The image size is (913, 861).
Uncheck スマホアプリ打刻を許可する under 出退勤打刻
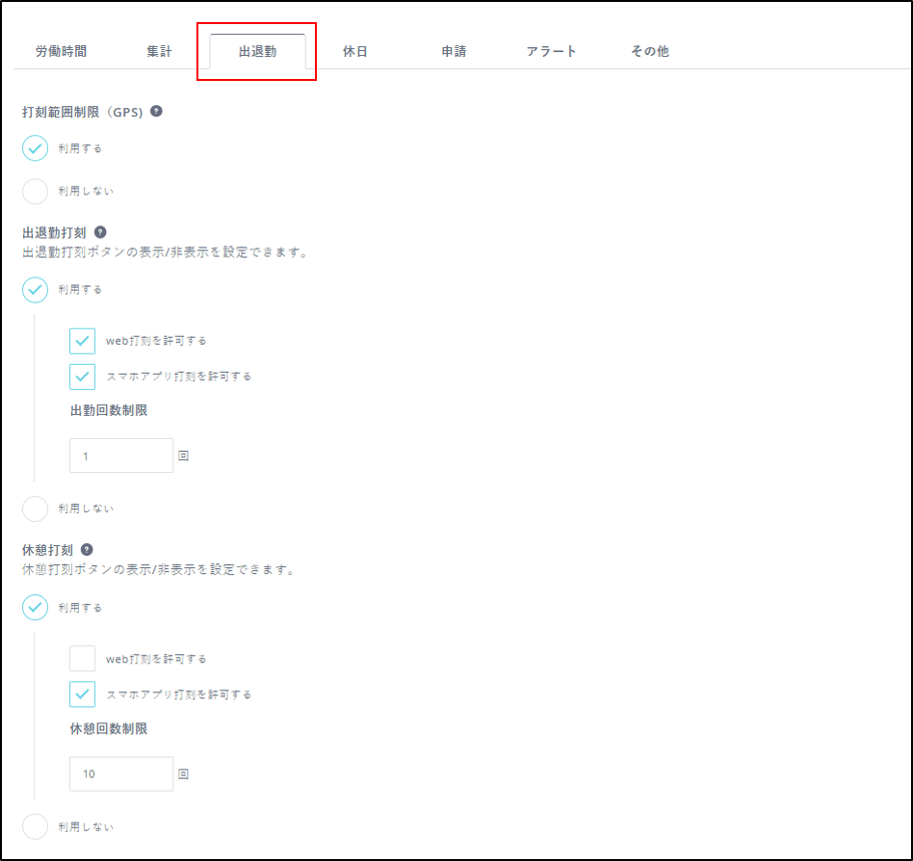pyautogui.click(x=82, y=376)
